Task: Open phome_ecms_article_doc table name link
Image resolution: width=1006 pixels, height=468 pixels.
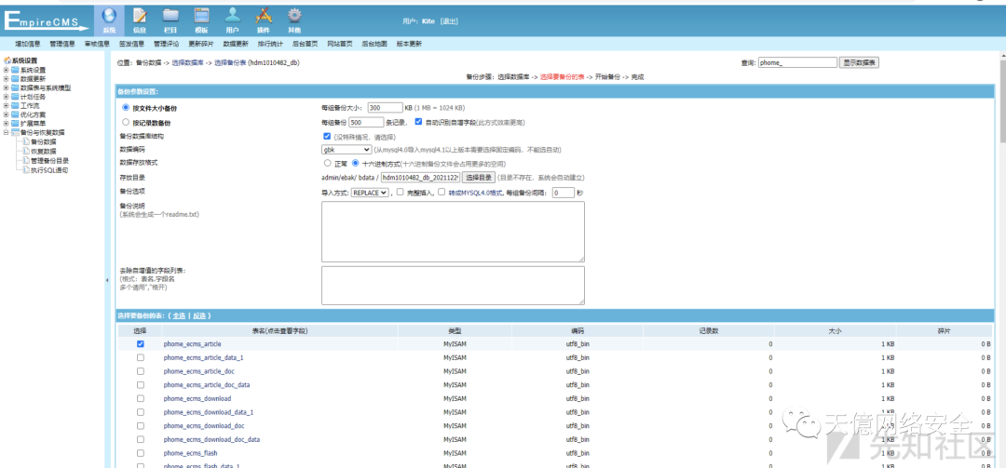Action: (x=199, y=371)
